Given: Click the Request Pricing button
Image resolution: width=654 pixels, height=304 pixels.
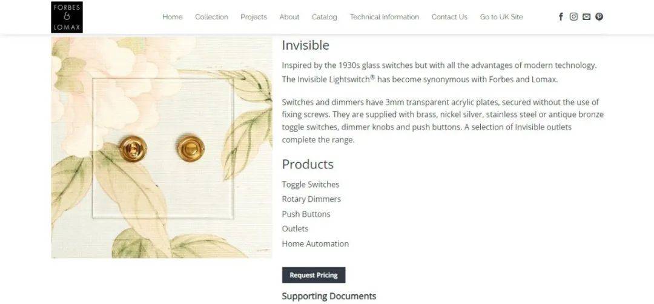Looking at the screenshot, I should coord(314,275).
